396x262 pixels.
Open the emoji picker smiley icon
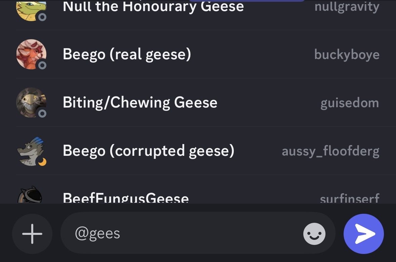click(314, 234)
